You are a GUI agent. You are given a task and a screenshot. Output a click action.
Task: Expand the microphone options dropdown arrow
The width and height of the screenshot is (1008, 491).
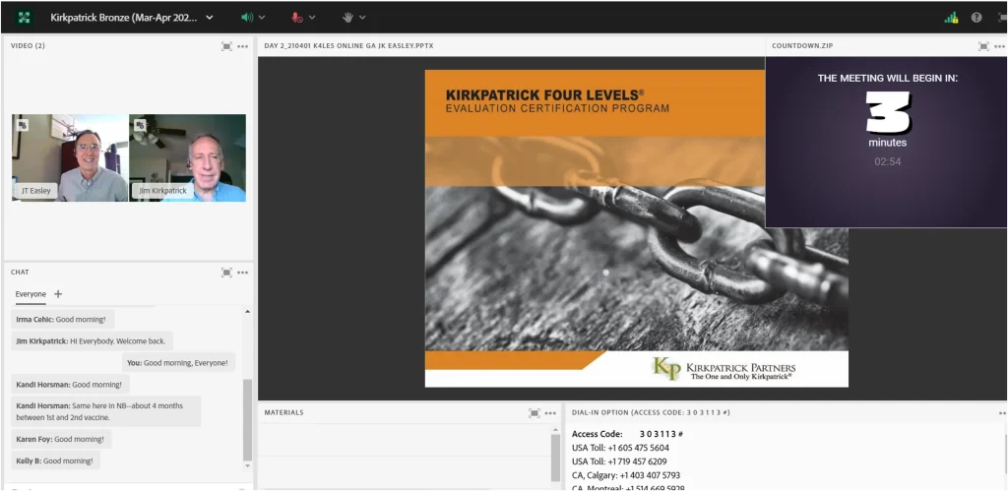[312, 18]
